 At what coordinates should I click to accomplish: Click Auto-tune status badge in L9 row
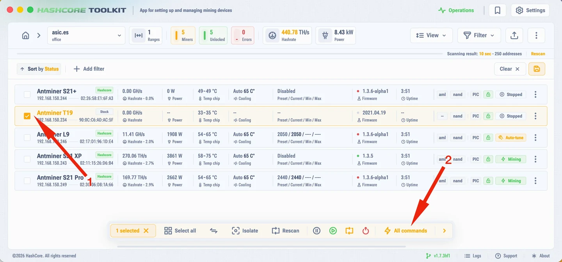pos(511,137)
